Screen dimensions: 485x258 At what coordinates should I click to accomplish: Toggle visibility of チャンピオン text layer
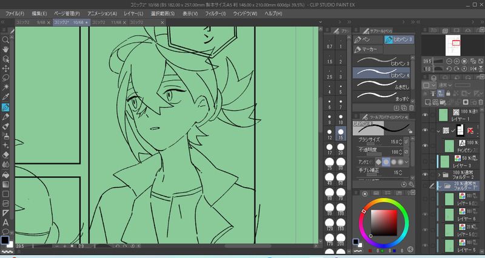click(x=425, y=145)
